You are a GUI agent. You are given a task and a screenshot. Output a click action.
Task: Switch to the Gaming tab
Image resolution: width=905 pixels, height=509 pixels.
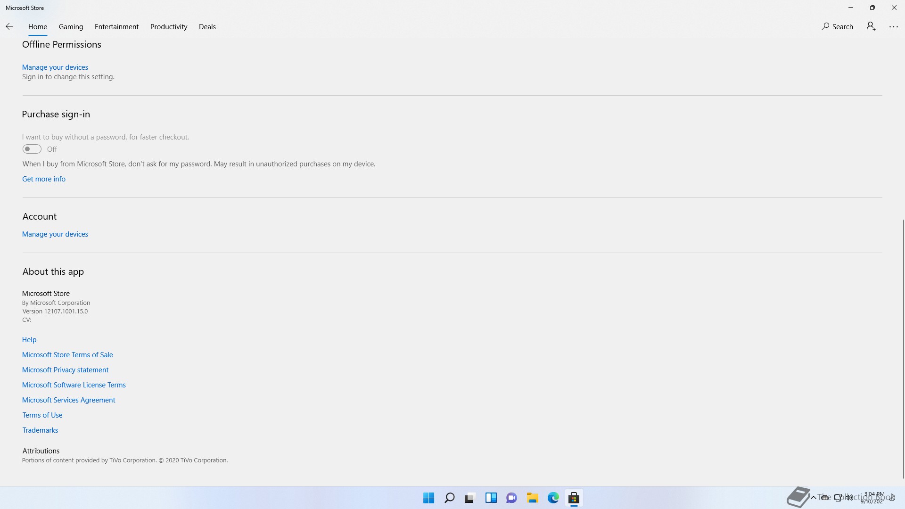71,27
